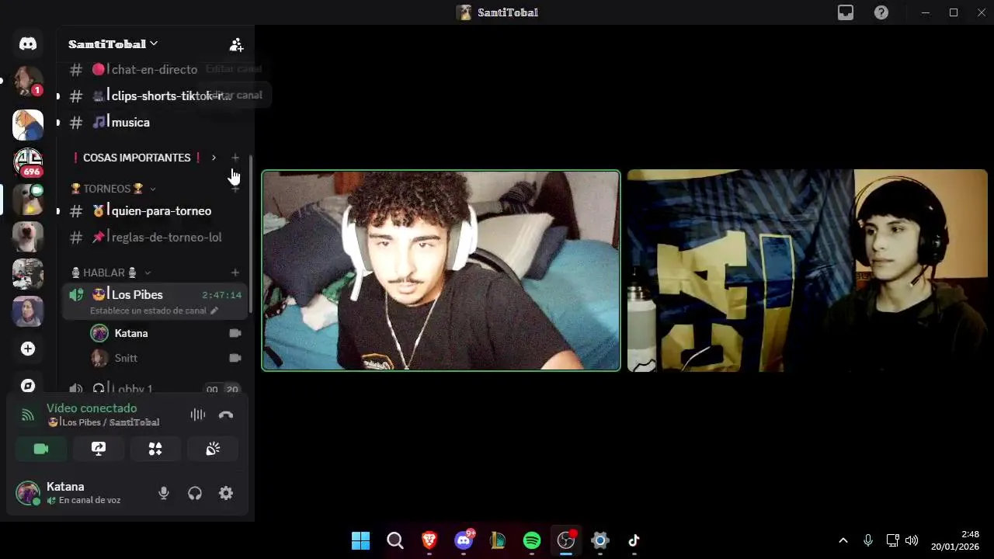Create channel in COSAS IMPORTANTES category

235,158
